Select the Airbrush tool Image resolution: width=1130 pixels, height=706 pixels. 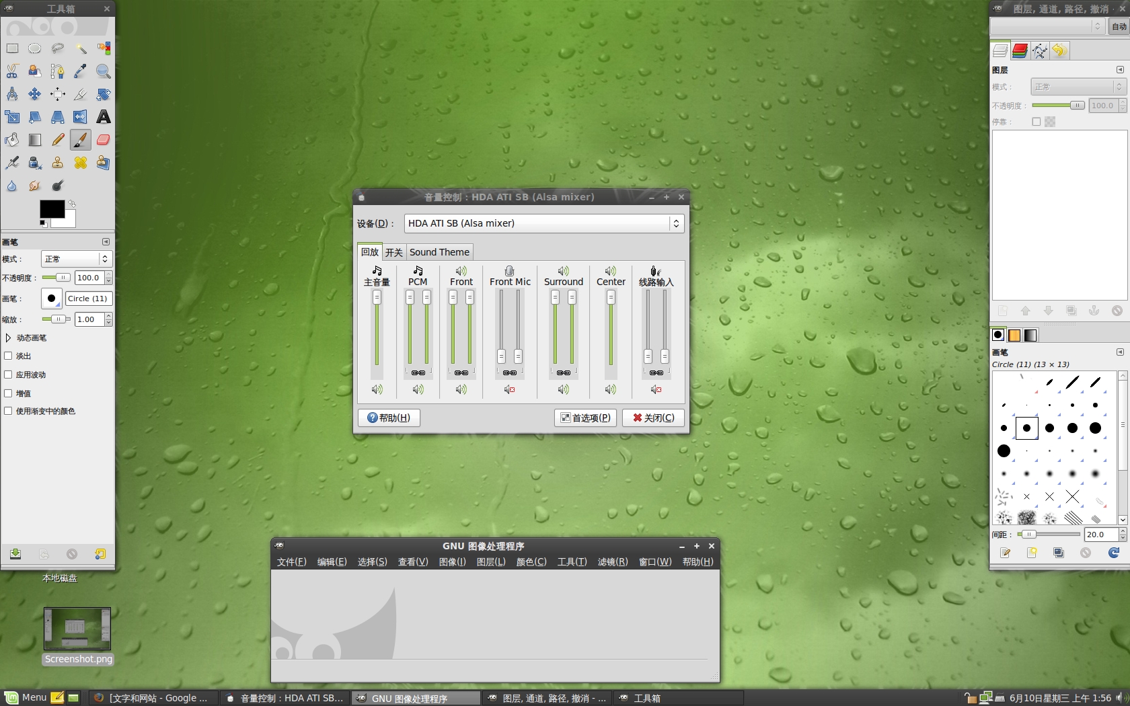point(12,163)
